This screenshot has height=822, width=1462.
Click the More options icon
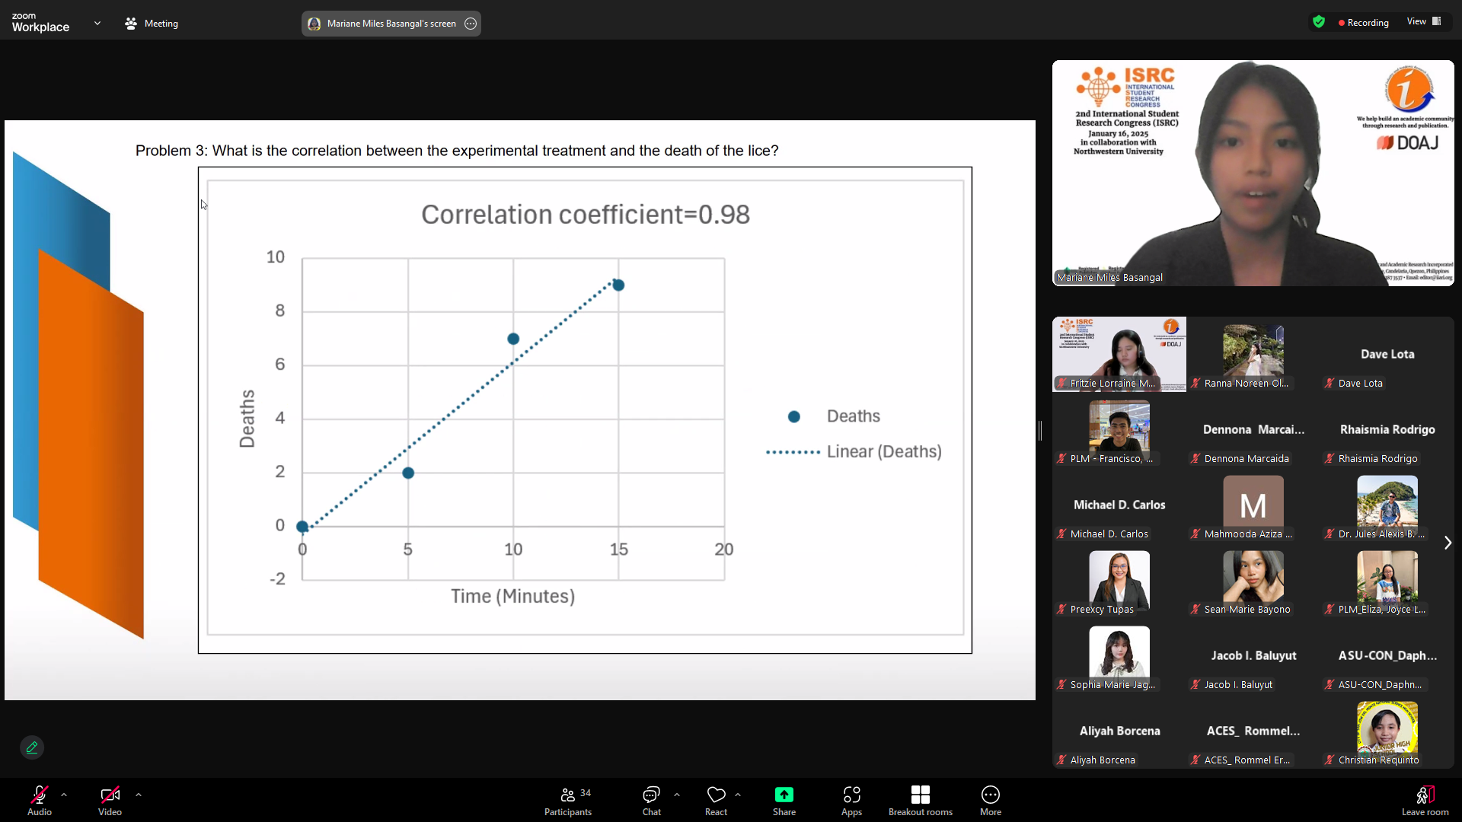point(990,795)
